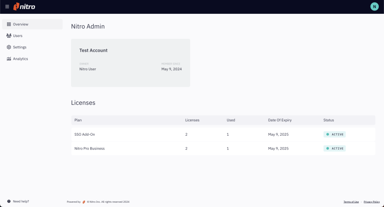Image resolution: width=384 pixels, height=207 pixels.
Task: Click the Licenses section heading
Action: pyautogui.click(x=83, y=103)
